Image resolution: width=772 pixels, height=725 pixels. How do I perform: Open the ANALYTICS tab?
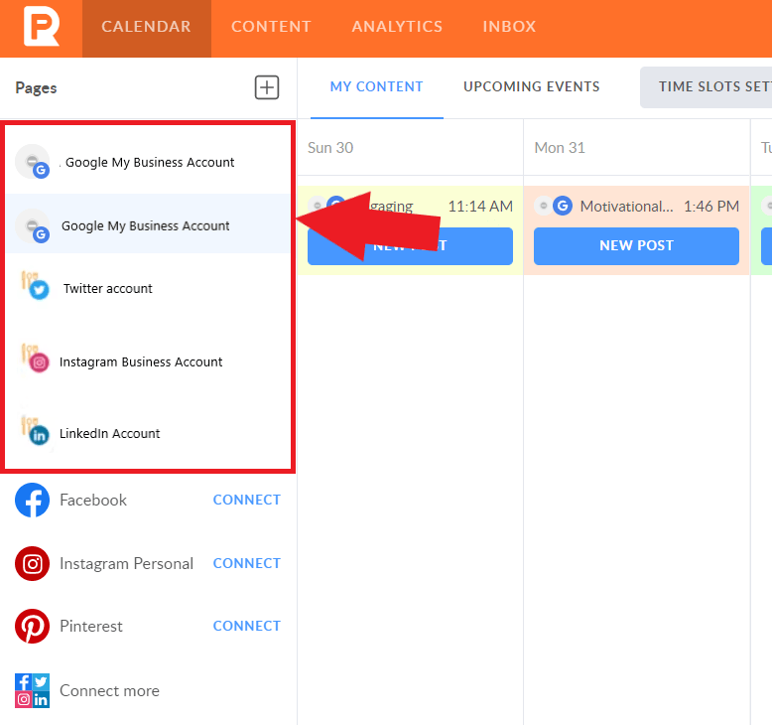pyautogui.click(x=397, y=27)
